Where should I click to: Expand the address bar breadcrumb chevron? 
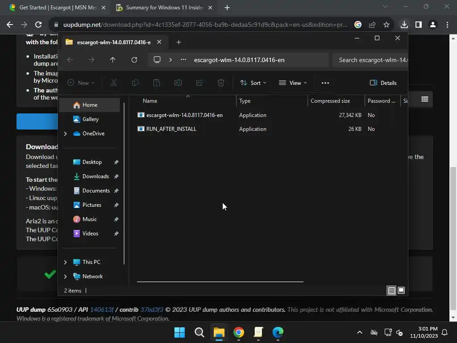pyautogui.click(x=170, y=60)
